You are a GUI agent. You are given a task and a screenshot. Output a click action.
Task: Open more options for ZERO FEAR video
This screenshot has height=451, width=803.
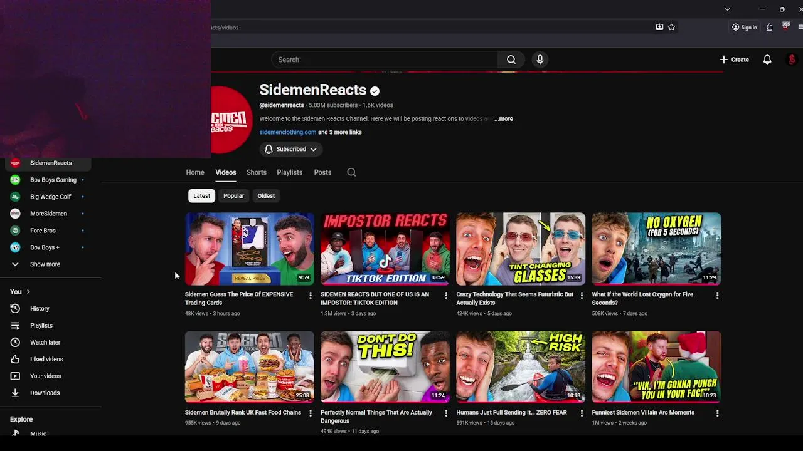pyautogui.click(x=582, y=413)
